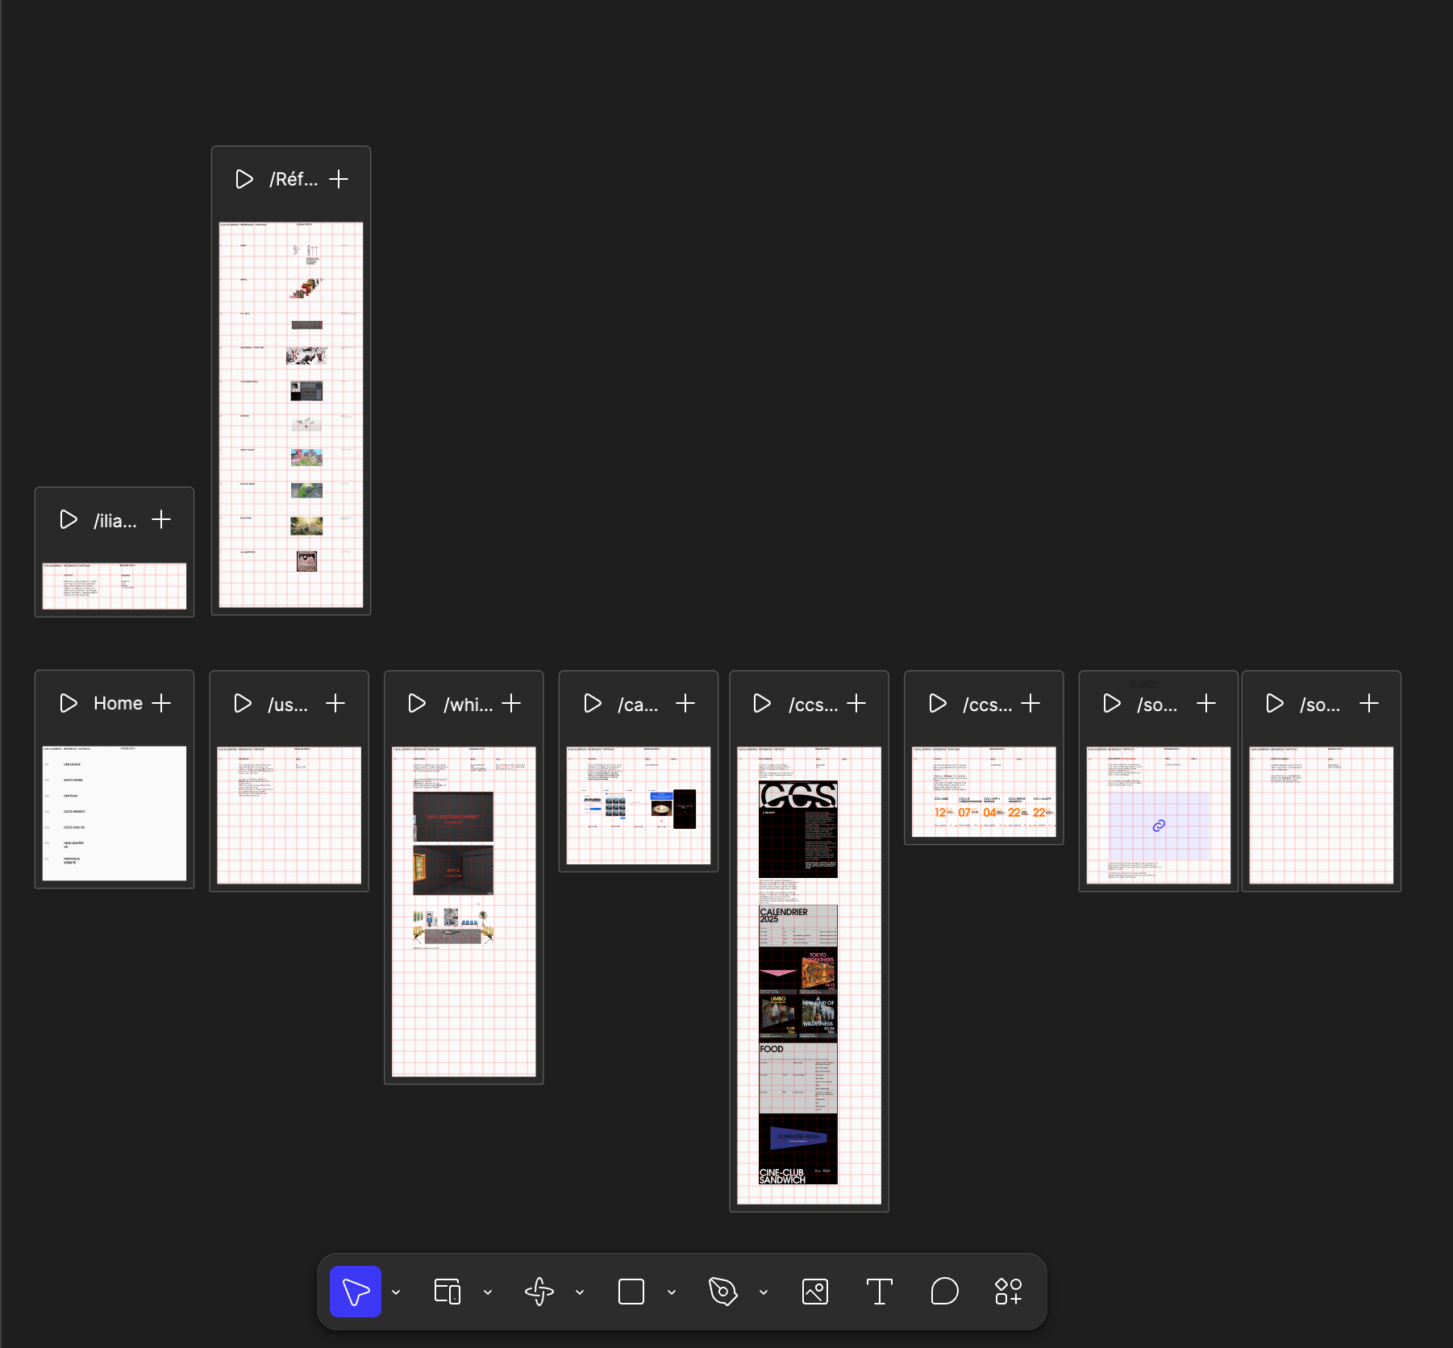Image resolution: width=1453 pixels, height=1348 pixels.
Task: Click plus button beside /ilia... page title
Action: pos(161,520)
